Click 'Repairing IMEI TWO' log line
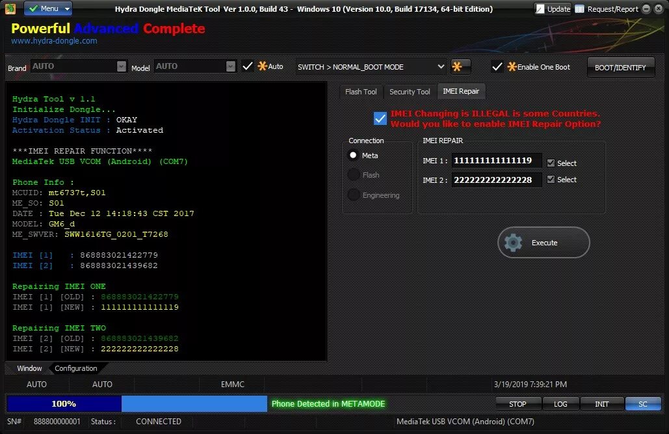 [x=59, y=328]
